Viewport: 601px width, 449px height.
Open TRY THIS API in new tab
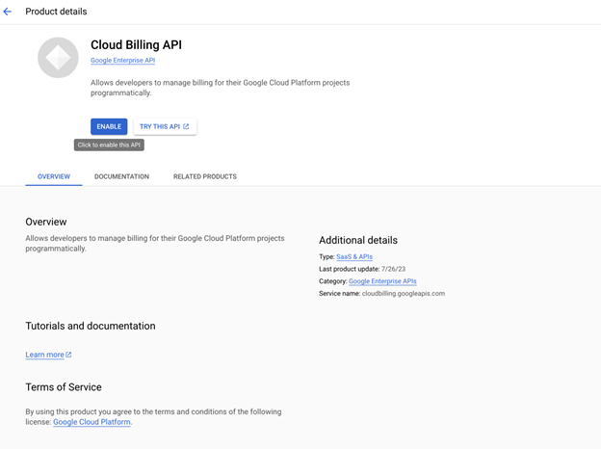tap(165, 126)
